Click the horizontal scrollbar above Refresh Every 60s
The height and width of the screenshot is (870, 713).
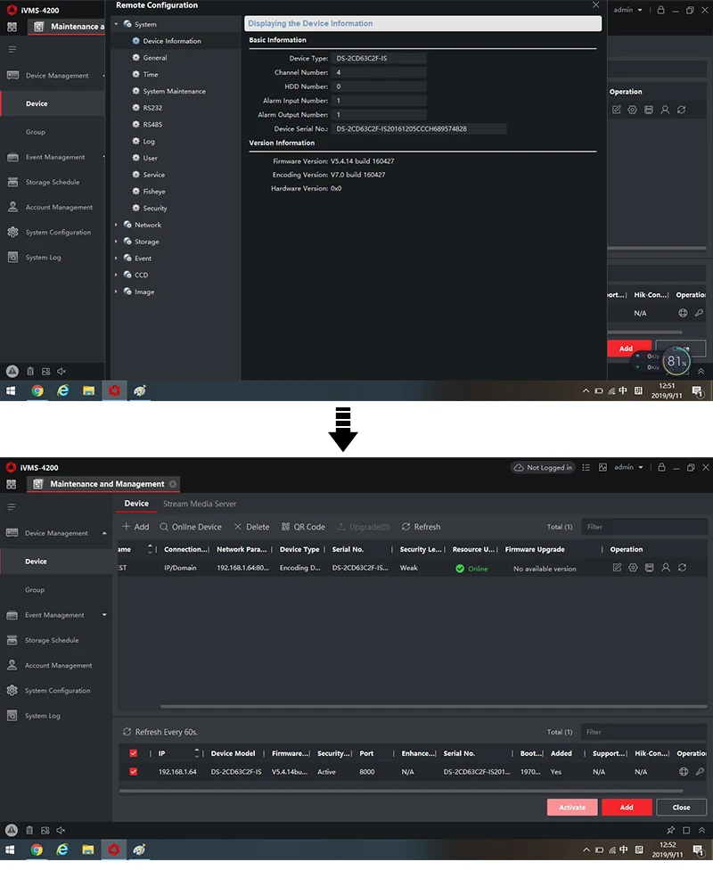coord(434,706)
